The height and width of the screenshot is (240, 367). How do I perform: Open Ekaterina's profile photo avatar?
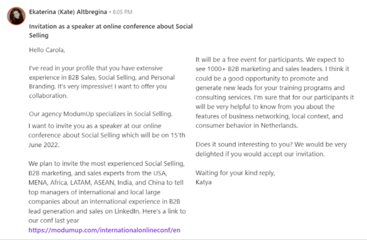16,16
